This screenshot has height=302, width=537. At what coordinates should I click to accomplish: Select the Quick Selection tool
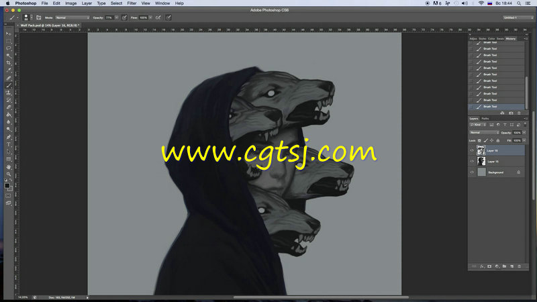click(9, 56)
